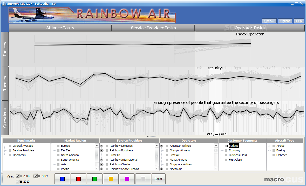Screen dimensions: 306x186
Task: Click up arrow in Operators list
Action: (x=216, y=146)
